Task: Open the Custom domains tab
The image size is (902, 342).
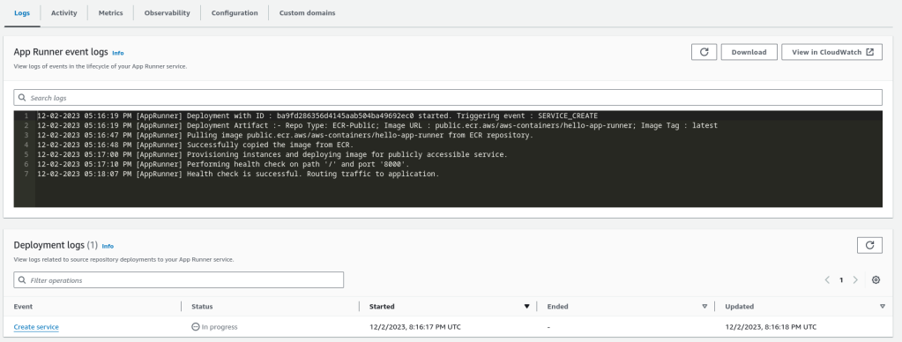Action: tap(307, 12)
